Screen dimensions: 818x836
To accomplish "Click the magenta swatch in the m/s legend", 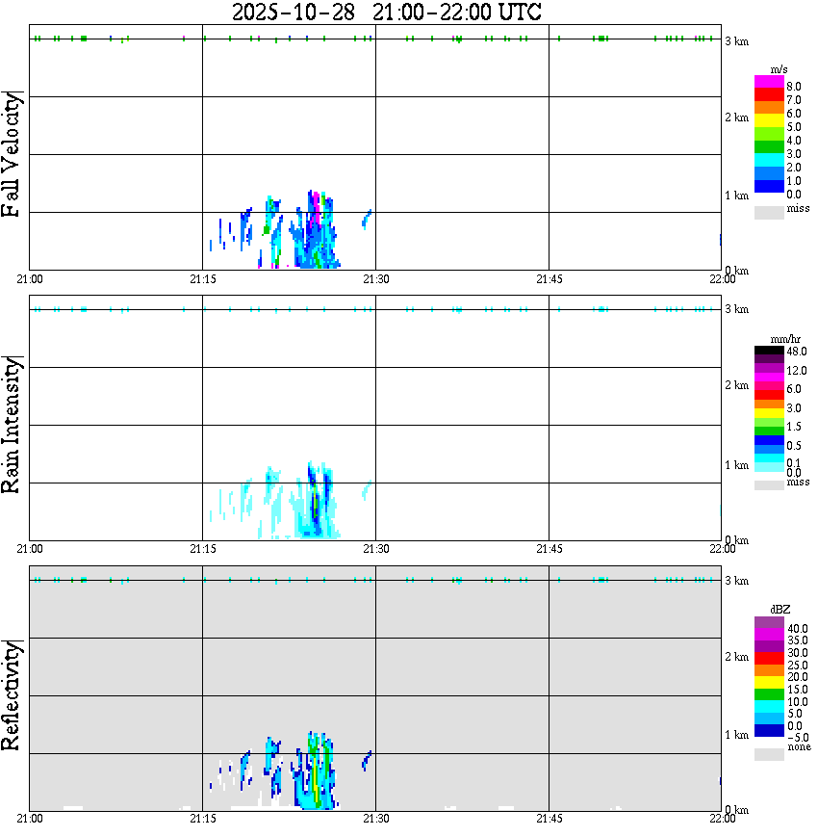I will (x=769, y=82).
